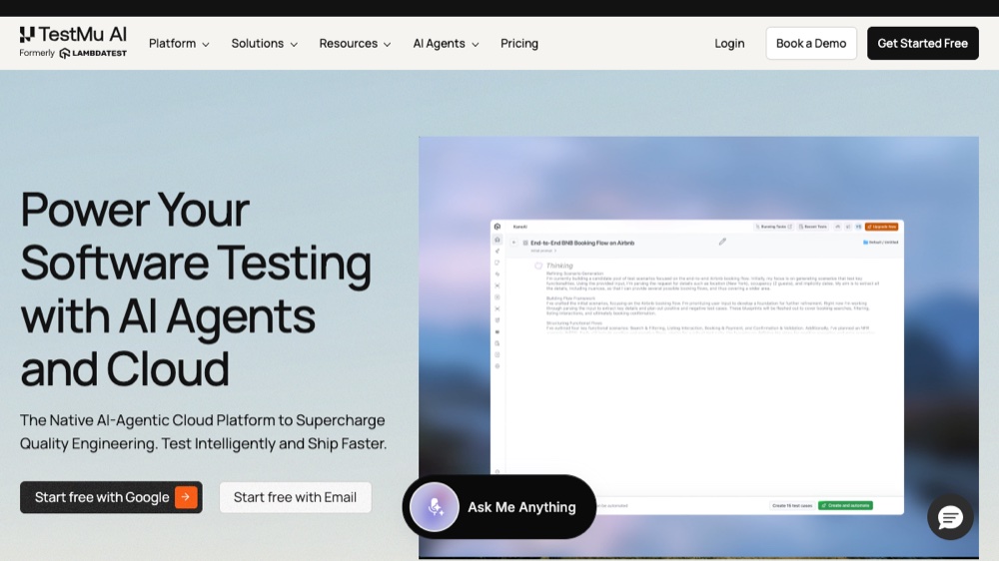Image resolution: width=999 pixels, height=561 pixels.
Task: Click the Get Started Free button
Action: pos(922,43)
